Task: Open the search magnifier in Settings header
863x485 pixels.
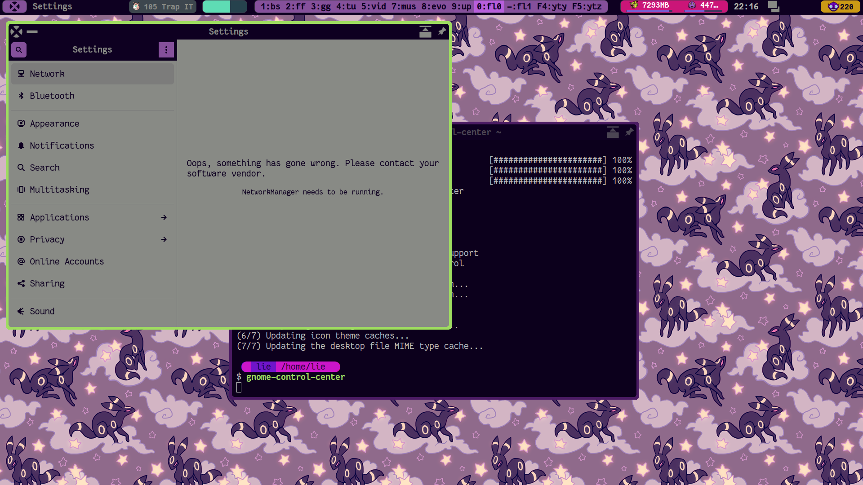Action: (x=18, y=49)
